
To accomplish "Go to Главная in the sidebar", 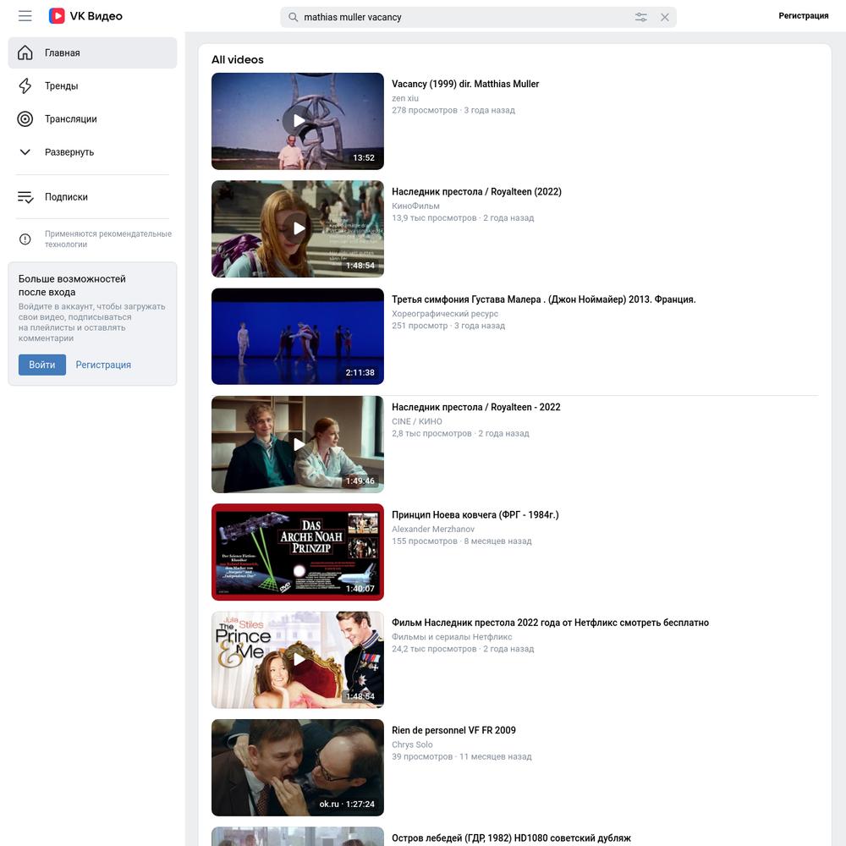I will [x=92, y=52].
